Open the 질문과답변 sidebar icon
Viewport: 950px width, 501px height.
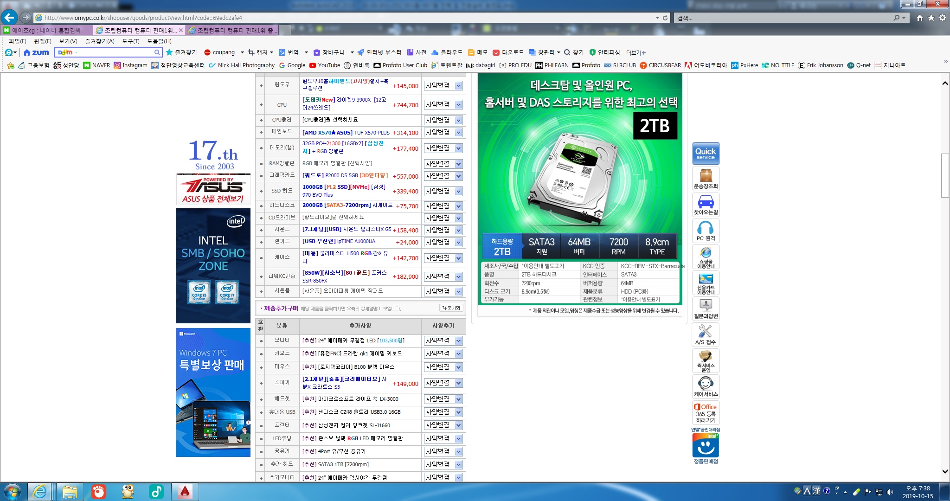click(706, 308)
